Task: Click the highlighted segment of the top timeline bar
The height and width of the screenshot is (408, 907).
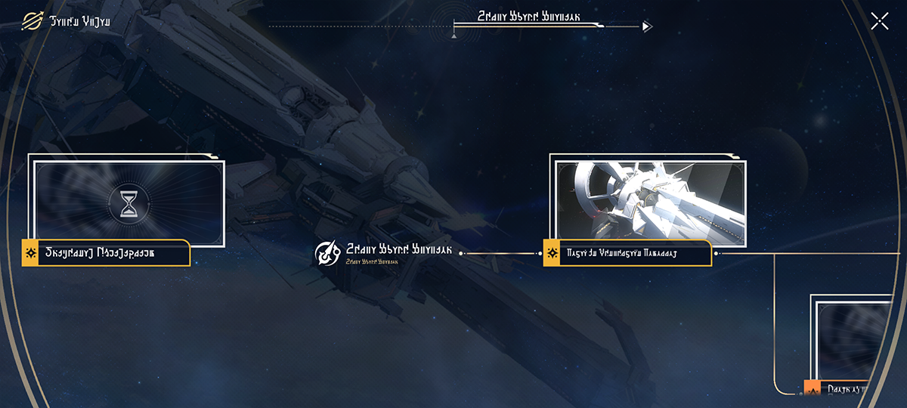Action: tap(528, 26)
